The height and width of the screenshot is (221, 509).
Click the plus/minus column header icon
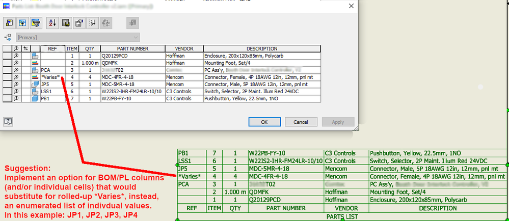(x=26, y=49)
